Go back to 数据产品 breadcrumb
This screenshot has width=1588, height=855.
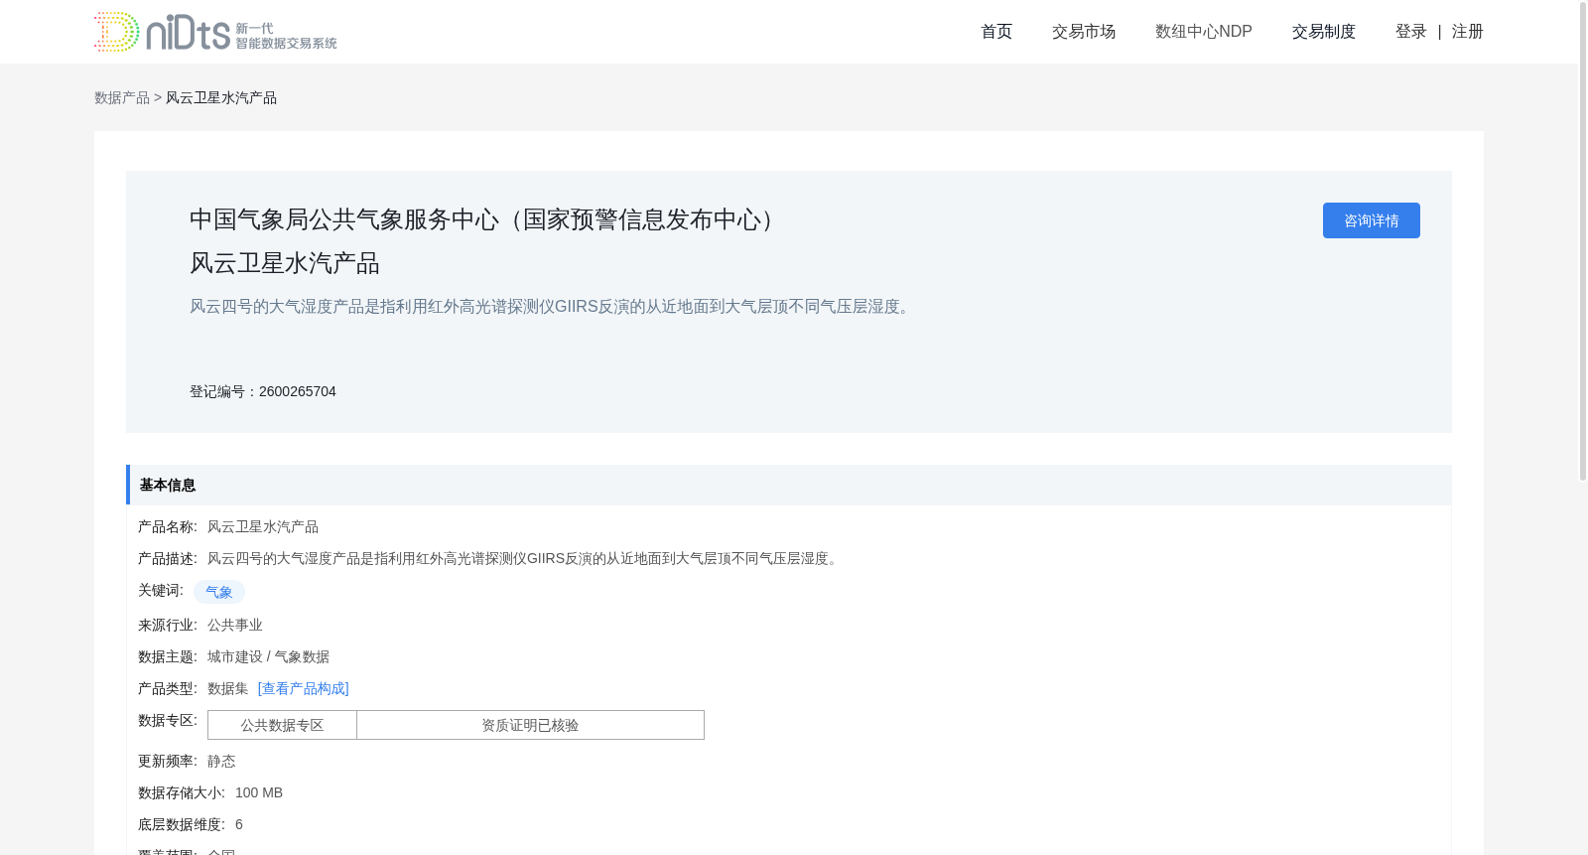coord(122,97)
